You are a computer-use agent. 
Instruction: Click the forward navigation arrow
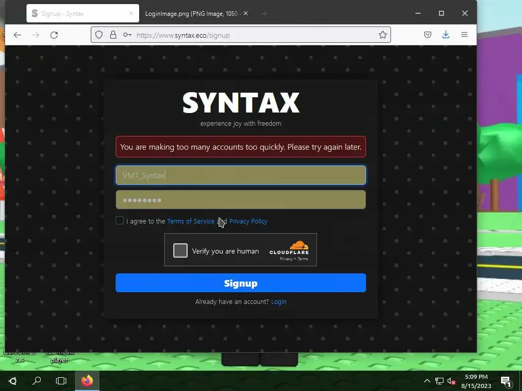pos(36,35)
